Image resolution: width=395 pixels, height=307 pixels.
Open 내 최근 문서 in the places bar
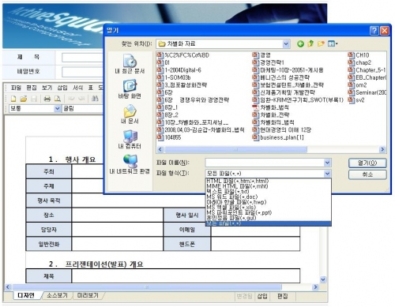[x=130, y=64]
